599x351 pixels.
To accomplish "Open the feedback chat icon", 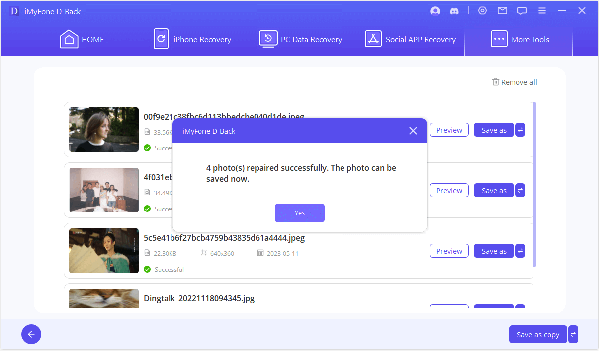I will (x=522, y=11).
